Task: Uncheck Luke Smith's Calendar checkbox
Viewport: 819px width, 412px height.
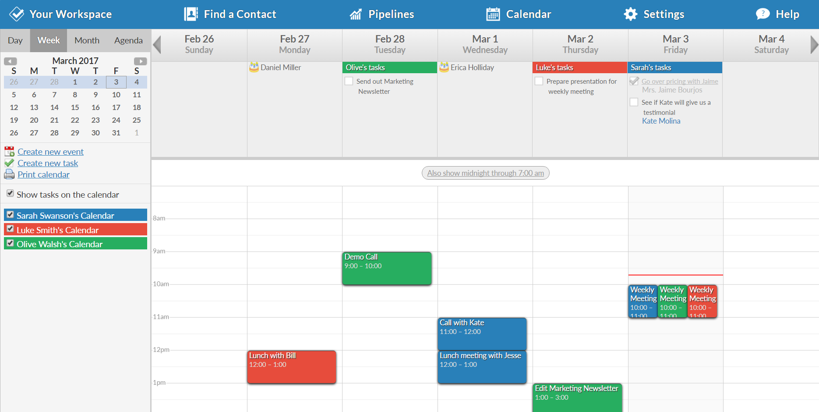Action: pyautogui.click(x=11, y=229)
